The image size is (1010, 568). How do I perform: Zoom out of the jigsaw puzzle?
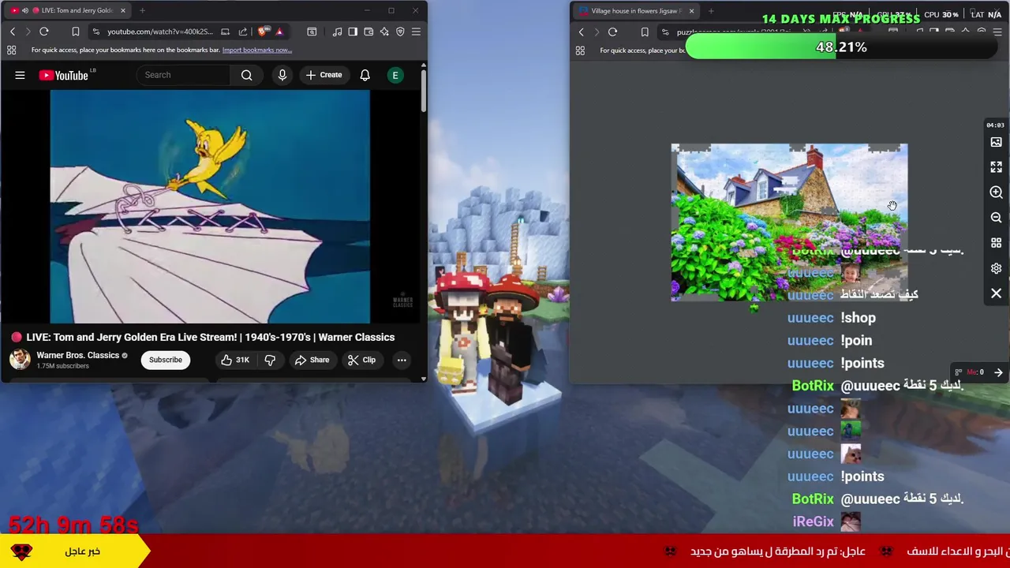[x=996, y=218]
